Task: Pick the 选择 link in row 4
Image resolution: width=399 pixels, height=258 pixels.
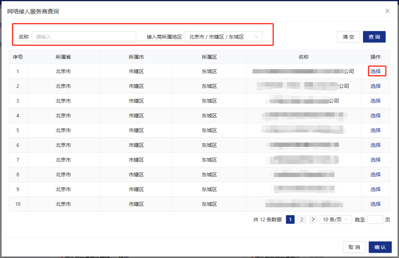Action: [375, 116]
